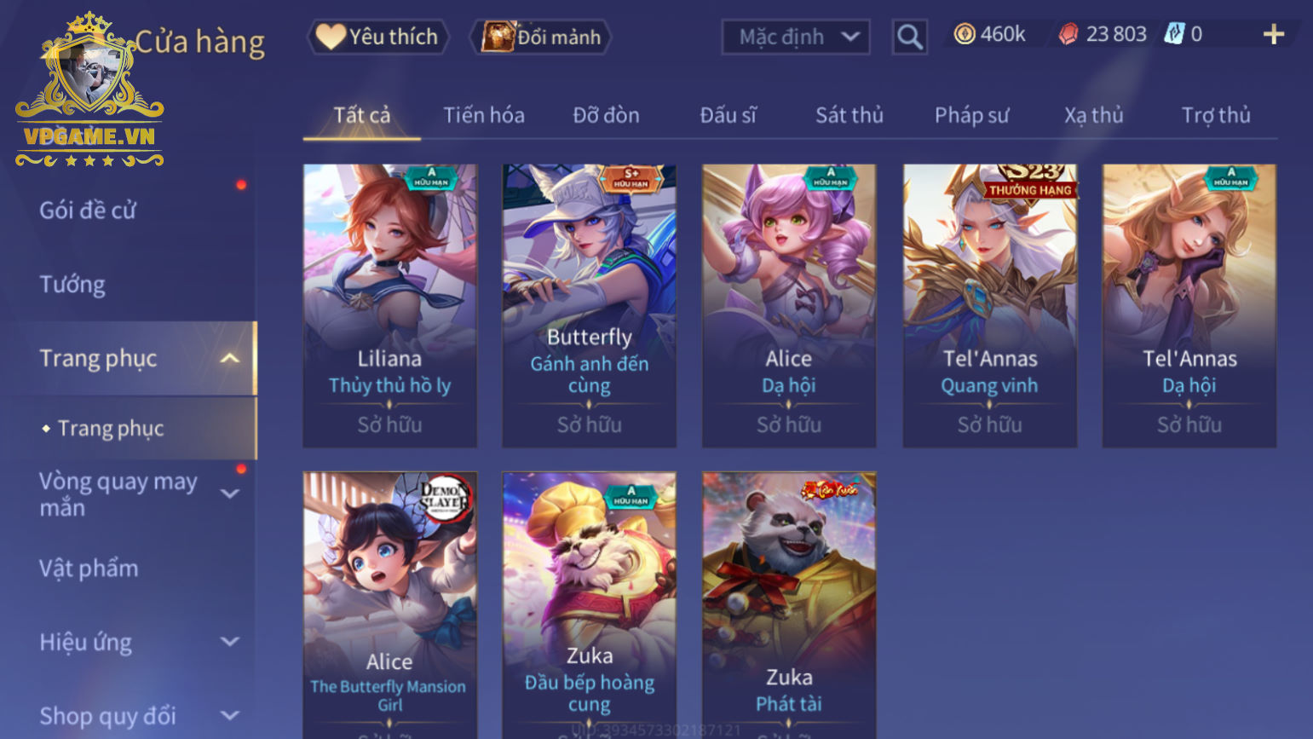
Task: Tap the plus icon to add currency
Action: (x=1273, y=34)
